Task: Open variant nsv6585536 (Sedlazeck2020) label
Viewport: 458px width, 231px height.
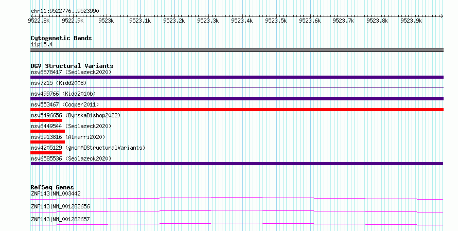Action: (71, 158)
